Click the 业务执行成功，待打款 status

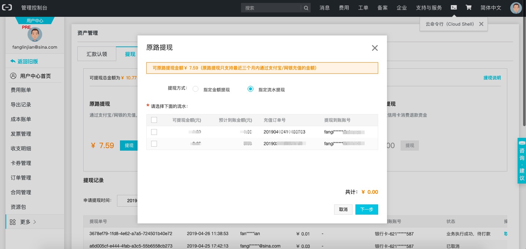pyautogui.click(x=468, y=234)
